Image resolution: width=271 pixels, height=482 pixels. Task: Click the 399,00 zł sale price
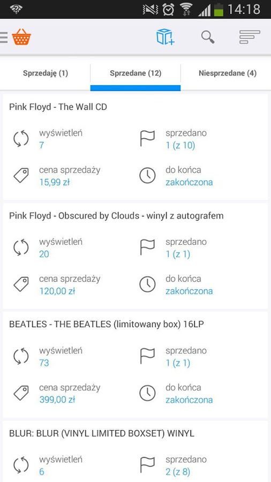tap(57, 400)
